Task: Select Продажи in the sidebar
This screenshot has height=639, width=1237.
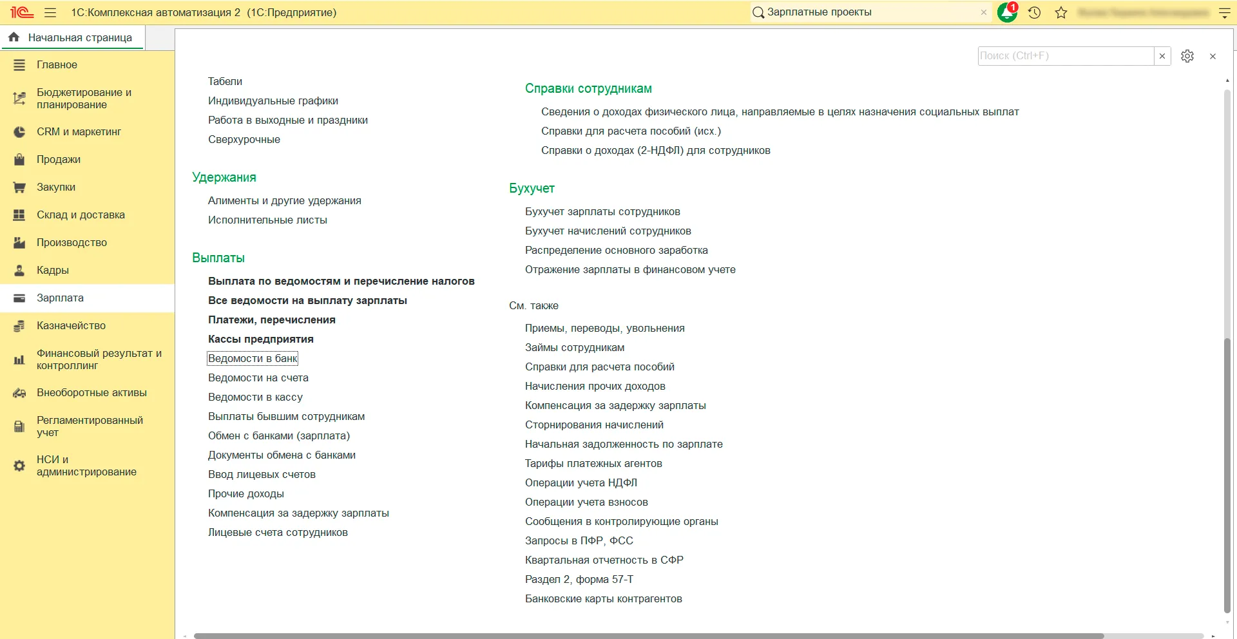Action: pos(59,160)
